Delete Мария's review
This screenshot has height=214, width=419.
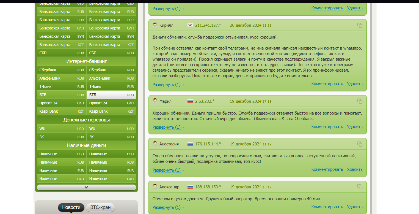pos(355,127)
